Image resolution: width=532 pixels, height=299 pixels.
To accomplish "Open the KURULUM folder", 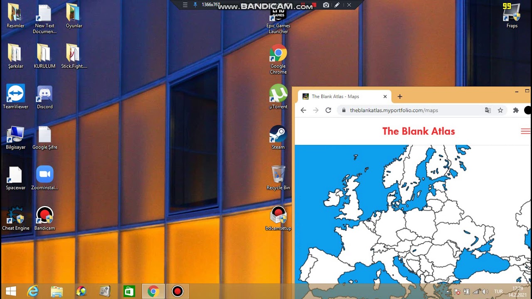I will [x=44, y=56].
